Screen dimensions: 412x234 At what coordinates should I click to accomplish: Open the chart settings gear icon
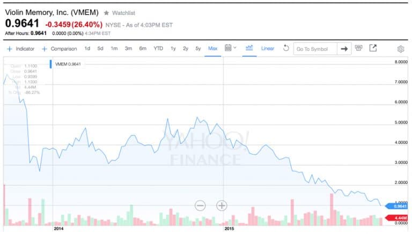400,49
